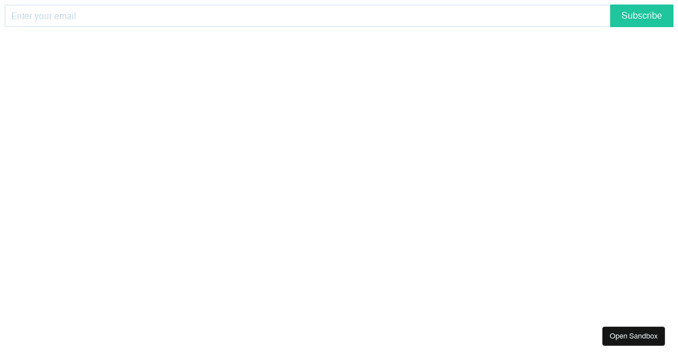This screenshot has height=356, width=678.
Task: Launch the sandbox with Open Sandbox
Action: click(633, 336)
